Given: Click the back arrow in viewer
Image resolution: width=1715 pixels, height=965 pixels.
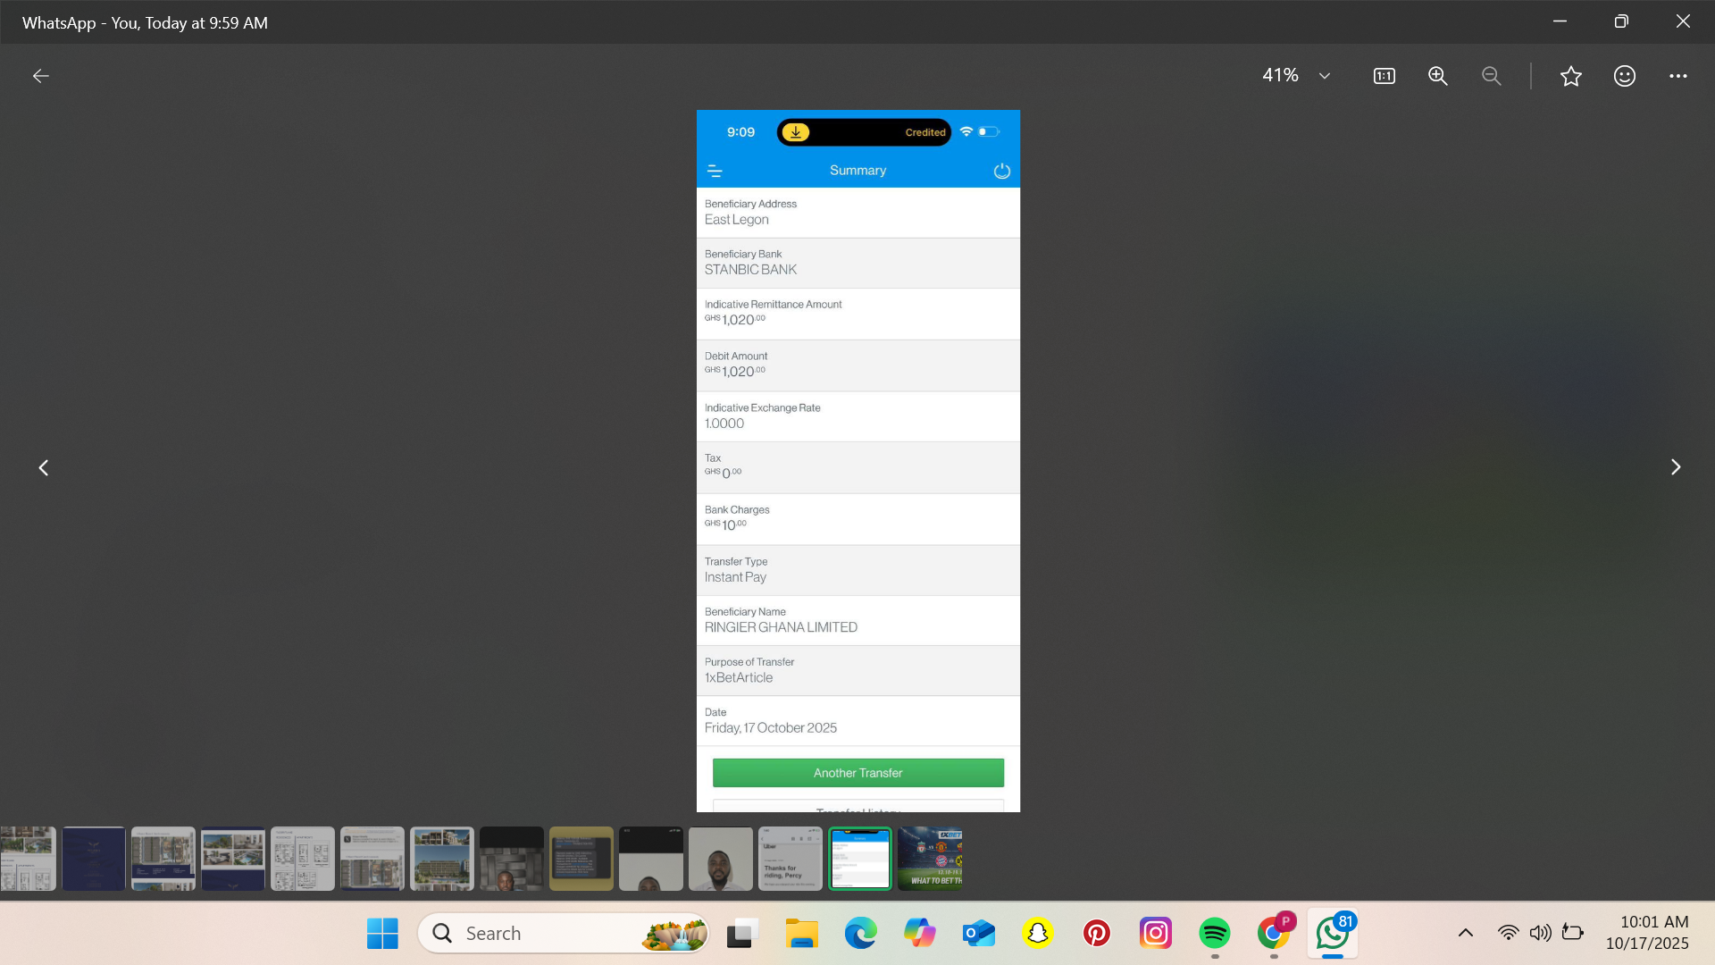Looking at the screenshot, I should coord(41,76).
